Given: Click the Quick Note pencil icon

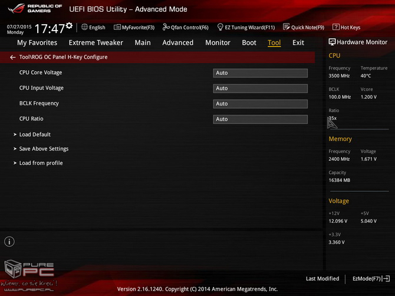Looking at the screenshot, I should tap(286, 27).
